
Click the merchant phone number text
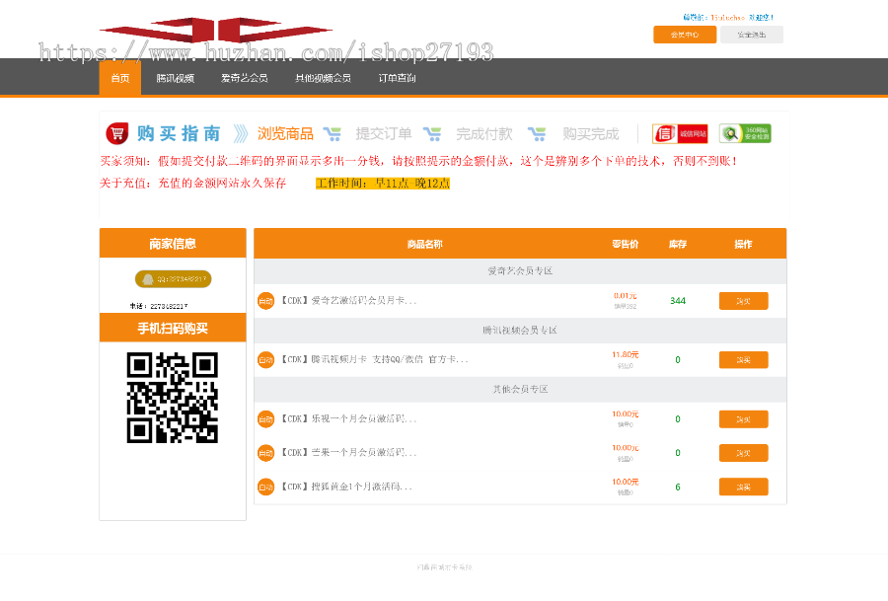159,306
